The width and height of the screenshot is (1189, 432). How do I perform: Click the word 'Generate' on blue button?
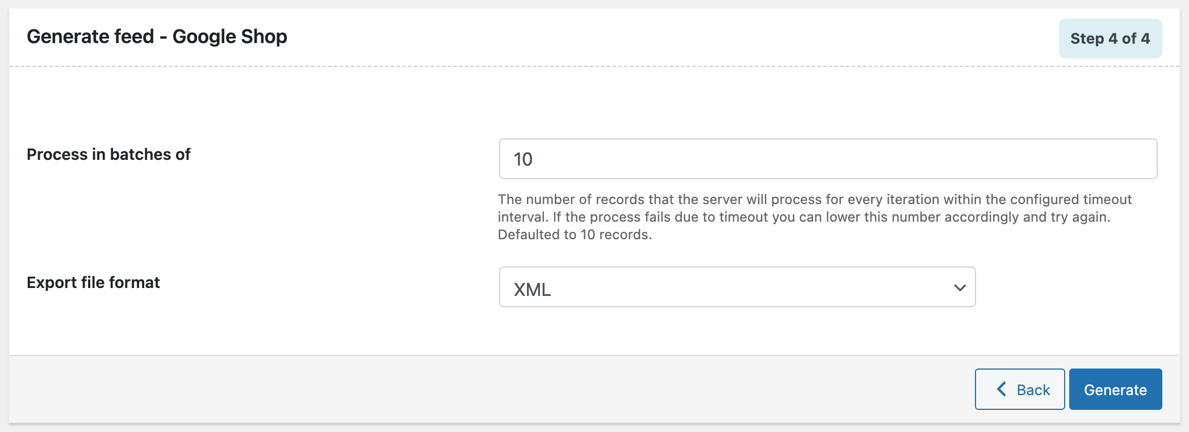tap(1115, 390)
